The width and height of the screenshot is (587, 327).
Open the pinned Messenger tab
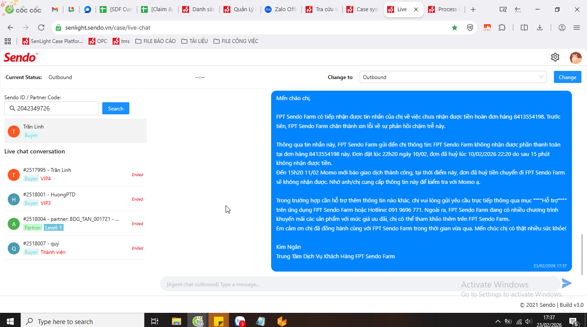point(88,9)
